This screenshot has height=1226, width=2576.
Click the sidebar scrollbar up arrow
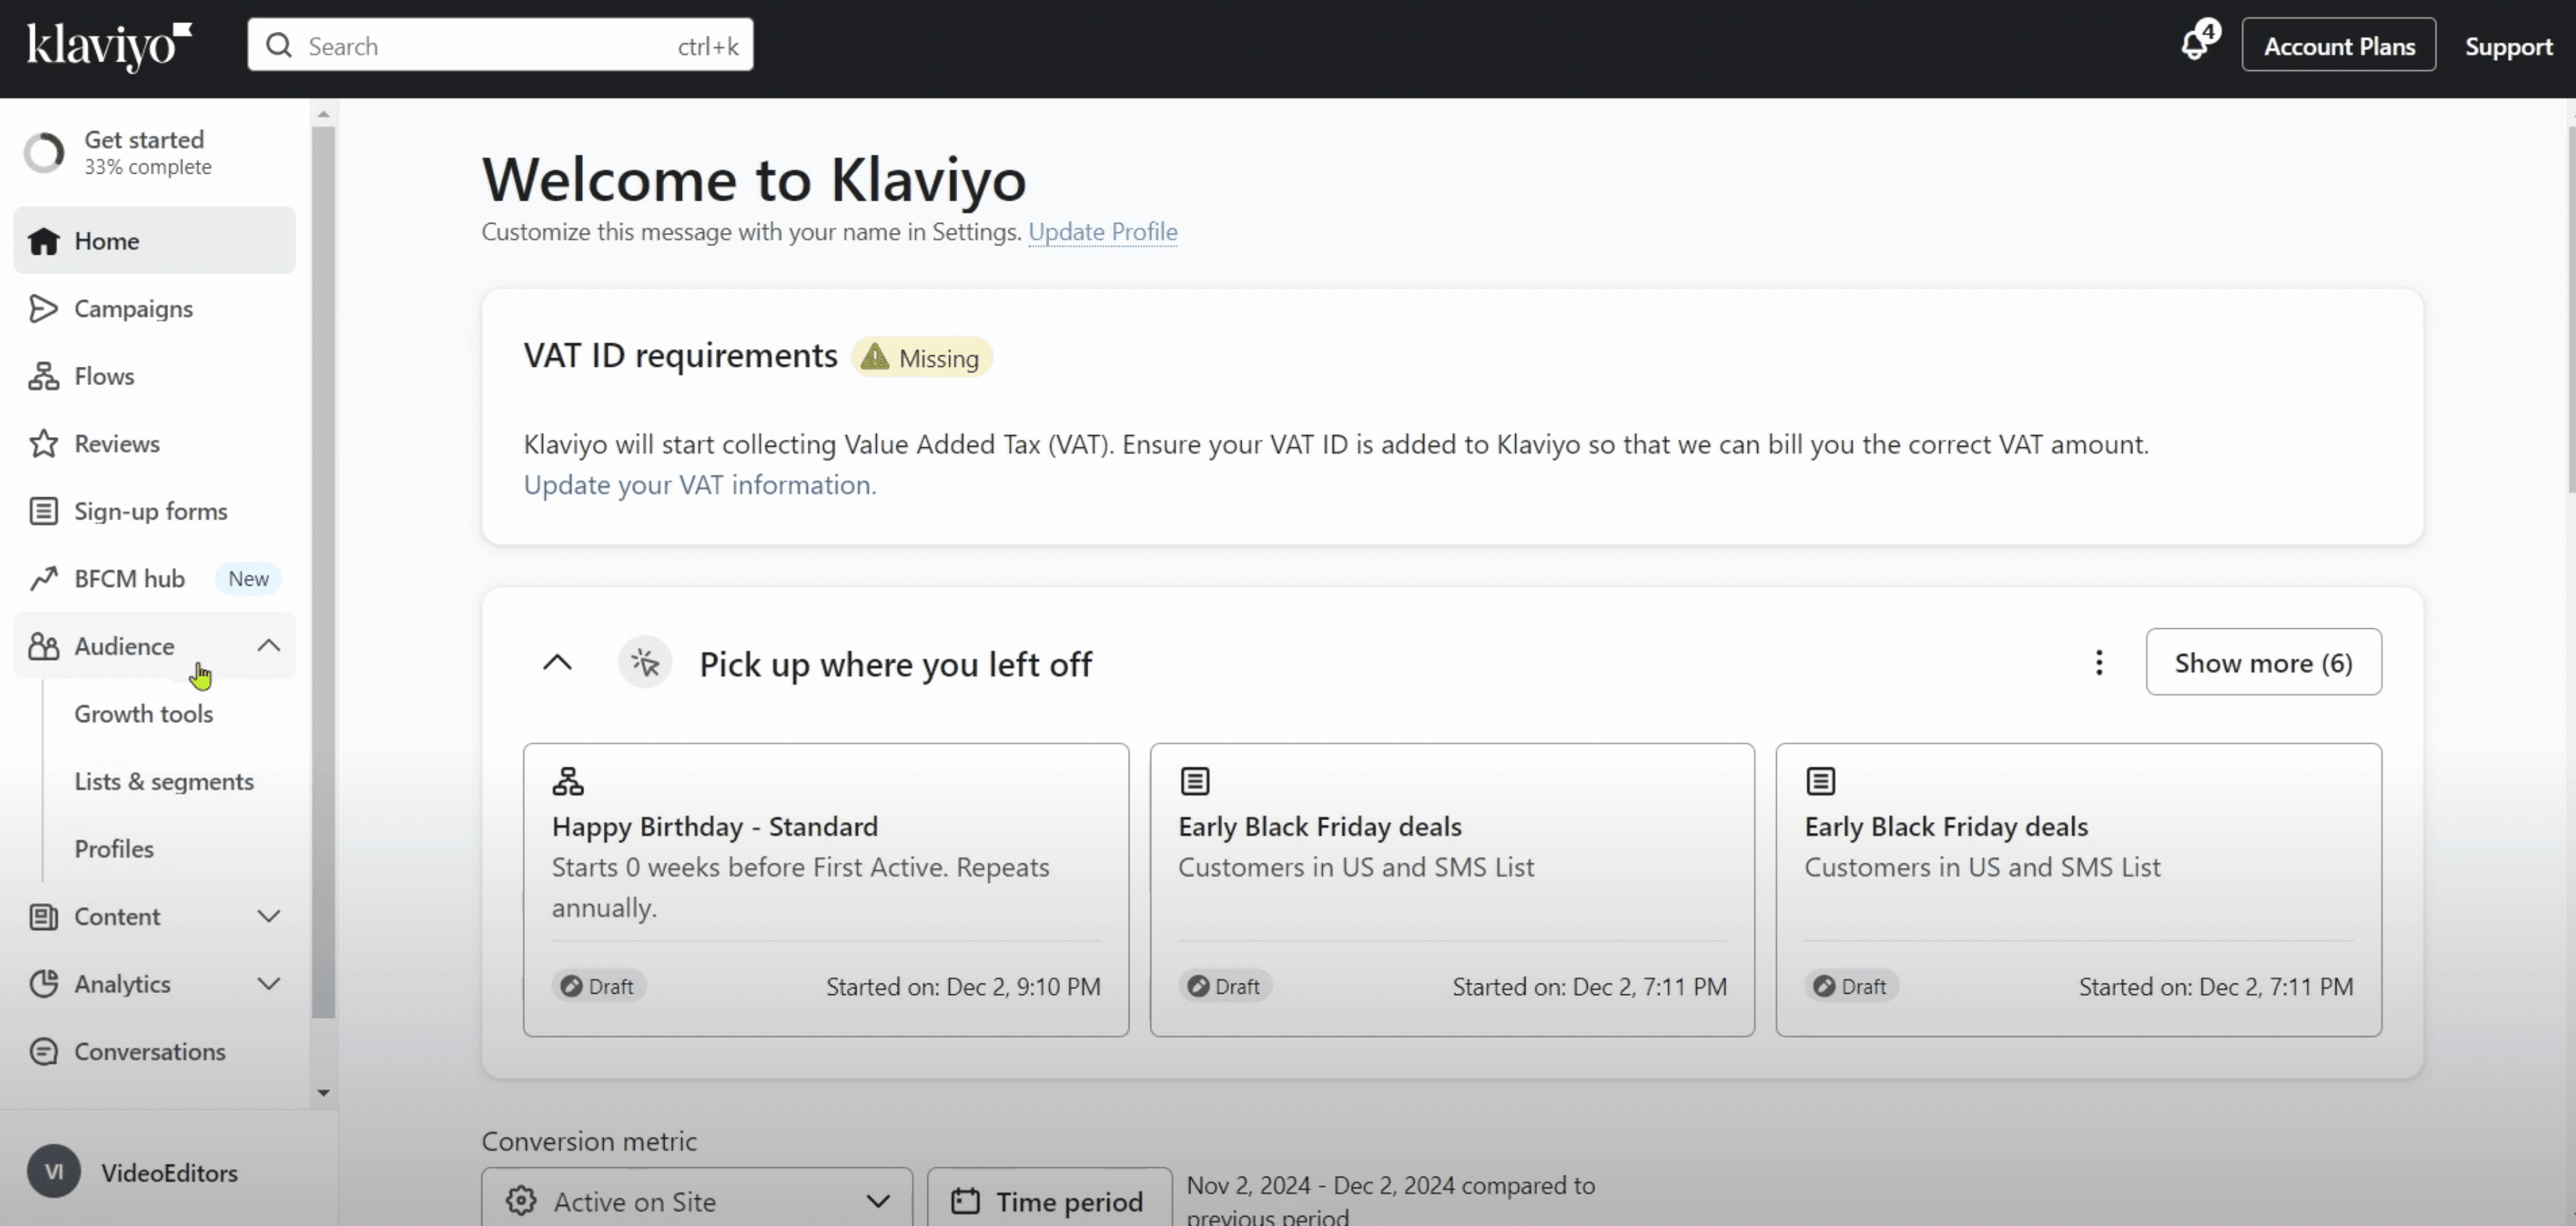point(323,114)
